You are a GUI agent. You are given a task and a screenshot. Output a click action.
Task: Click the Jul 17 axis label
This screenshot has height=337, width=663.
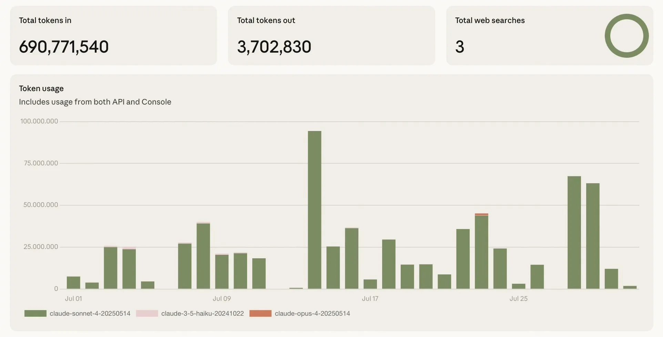click(x=370, y=298)
